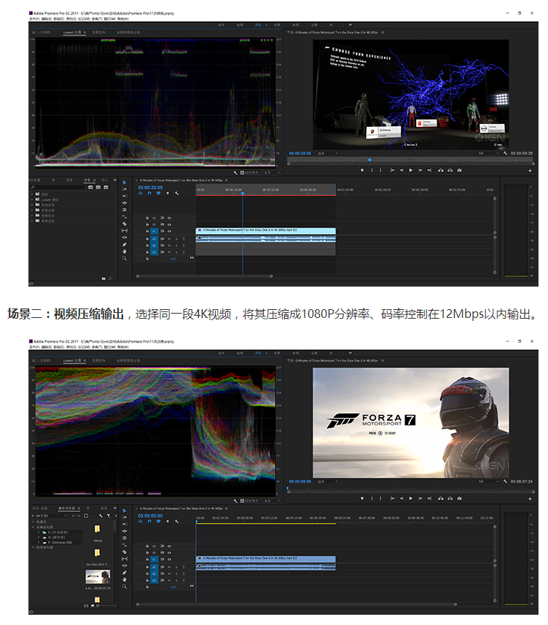Switch to Lumetri scopes tab in upper window
The height and width of the screenshot is (625, 548).
click(74, 32)
